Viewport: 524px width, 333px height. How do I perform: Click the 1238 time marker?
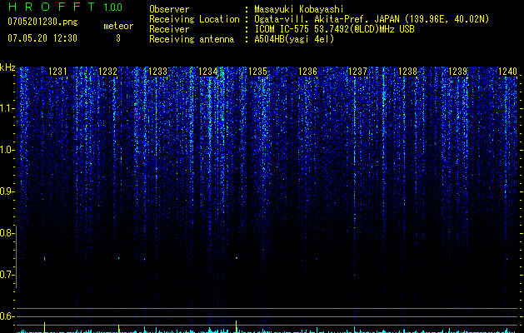[x=407, y=72]
